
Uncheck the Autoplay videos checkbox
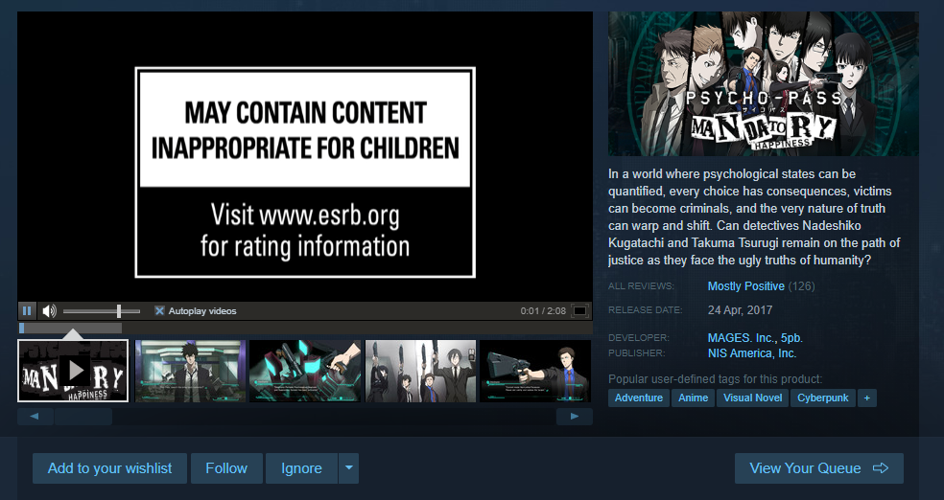point(159,310)
